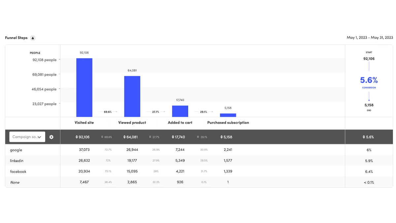
Task: Click the None 2,865 viewed product cell
Action: [132, 182]
